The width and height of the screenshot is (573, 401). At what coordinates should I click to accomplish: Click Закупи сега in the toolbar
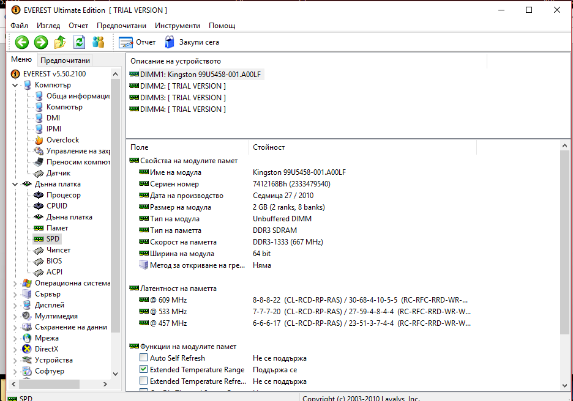pyautogui.click(x=192, y=42)
